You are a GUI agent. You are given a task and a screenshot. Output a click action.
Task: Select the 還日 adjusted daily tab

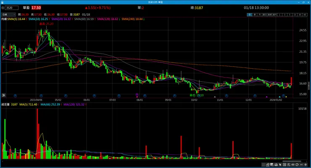[264, 15]
